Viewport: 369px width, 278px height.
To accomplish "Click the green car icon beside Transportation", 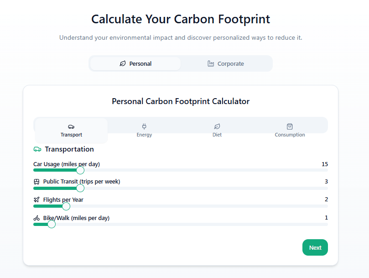I will coord(37,149).
